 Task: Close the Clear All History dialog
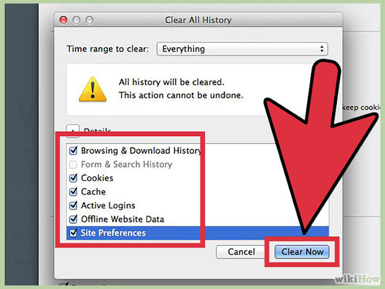point(63,20)
